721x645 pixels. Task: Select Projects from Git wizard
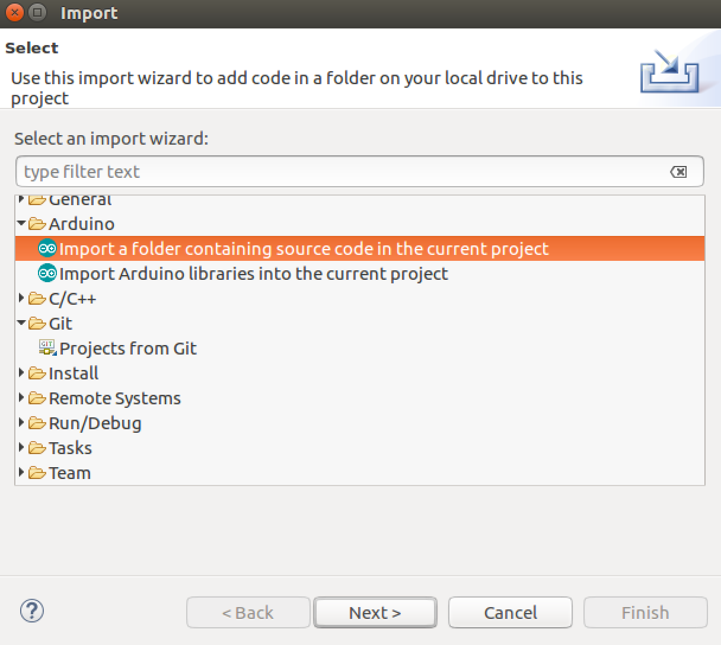pos(128,349)
